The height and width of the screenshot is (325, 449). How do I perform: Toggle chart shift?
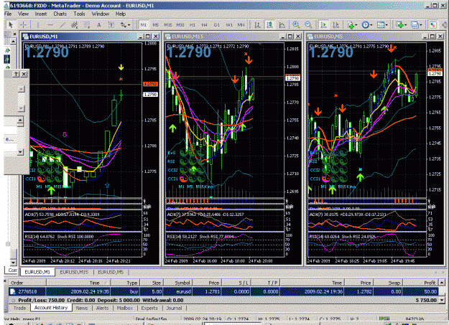point(336,25)
